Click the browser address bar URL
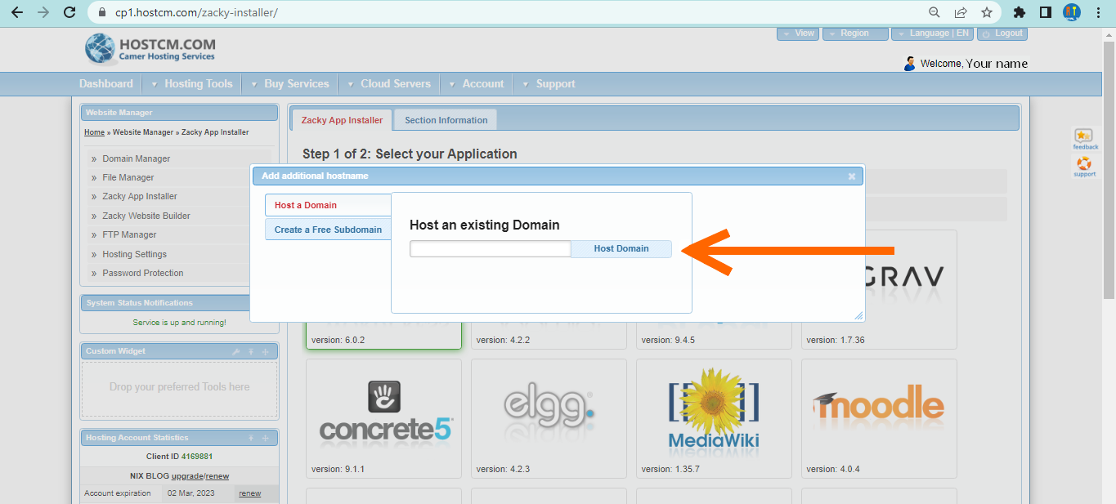The width and height of the screenshot is (1116, 504). click(195, 13)
